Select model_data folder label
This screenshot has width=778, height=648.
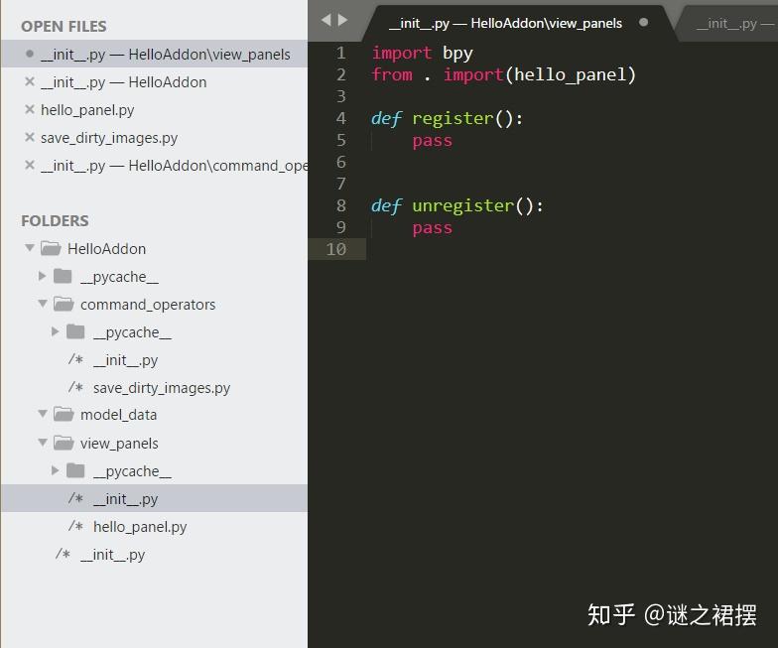(x=119, y=415)
